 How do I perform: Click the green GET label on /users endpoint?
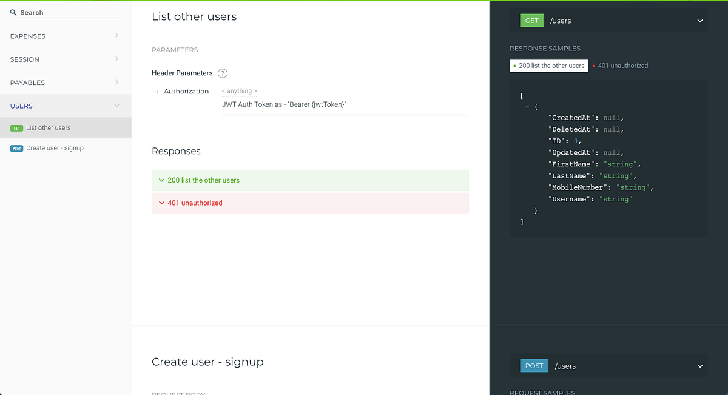(531, 21)
